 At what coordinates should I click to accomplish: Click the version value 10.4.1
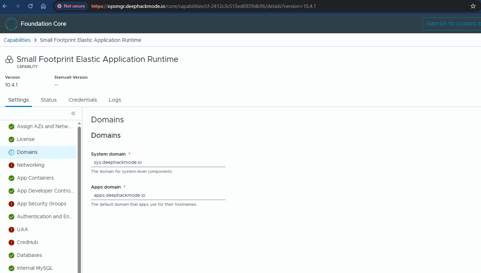coord(11,85)
